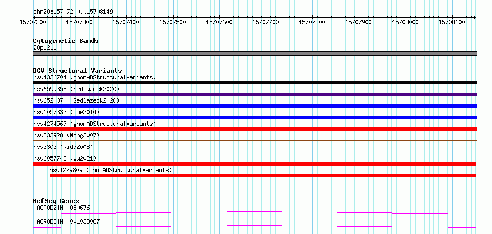The image size is (492, 234).
Task: Click the red nsv6057748 variant bar
Action: (254, 164)
